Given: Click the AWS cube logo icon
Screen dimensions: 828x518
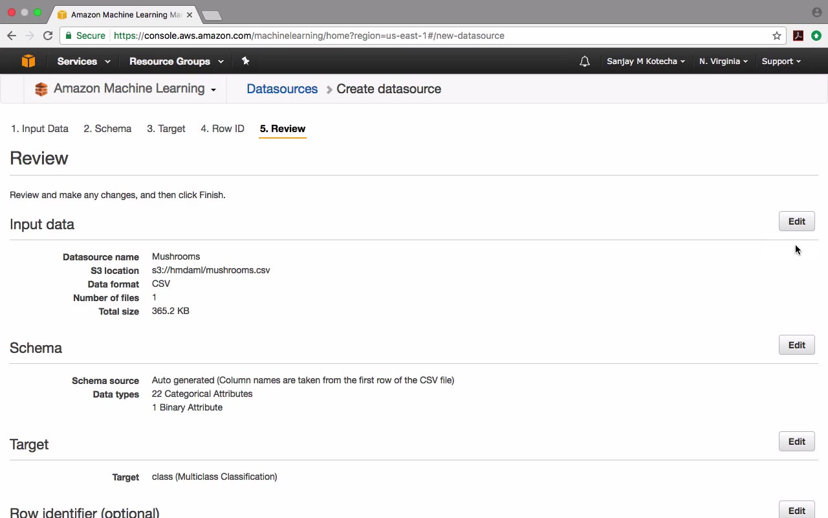Looking at the screenshot, I should [x=28, y=61].
